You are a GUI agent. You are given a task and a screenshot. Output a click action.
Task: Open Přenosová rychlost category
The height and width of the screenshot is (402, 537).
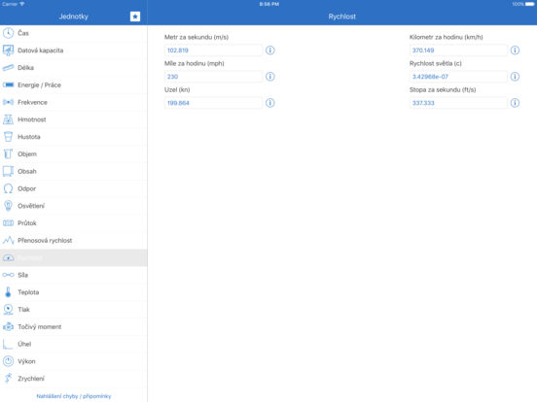(x=74, y=241)
